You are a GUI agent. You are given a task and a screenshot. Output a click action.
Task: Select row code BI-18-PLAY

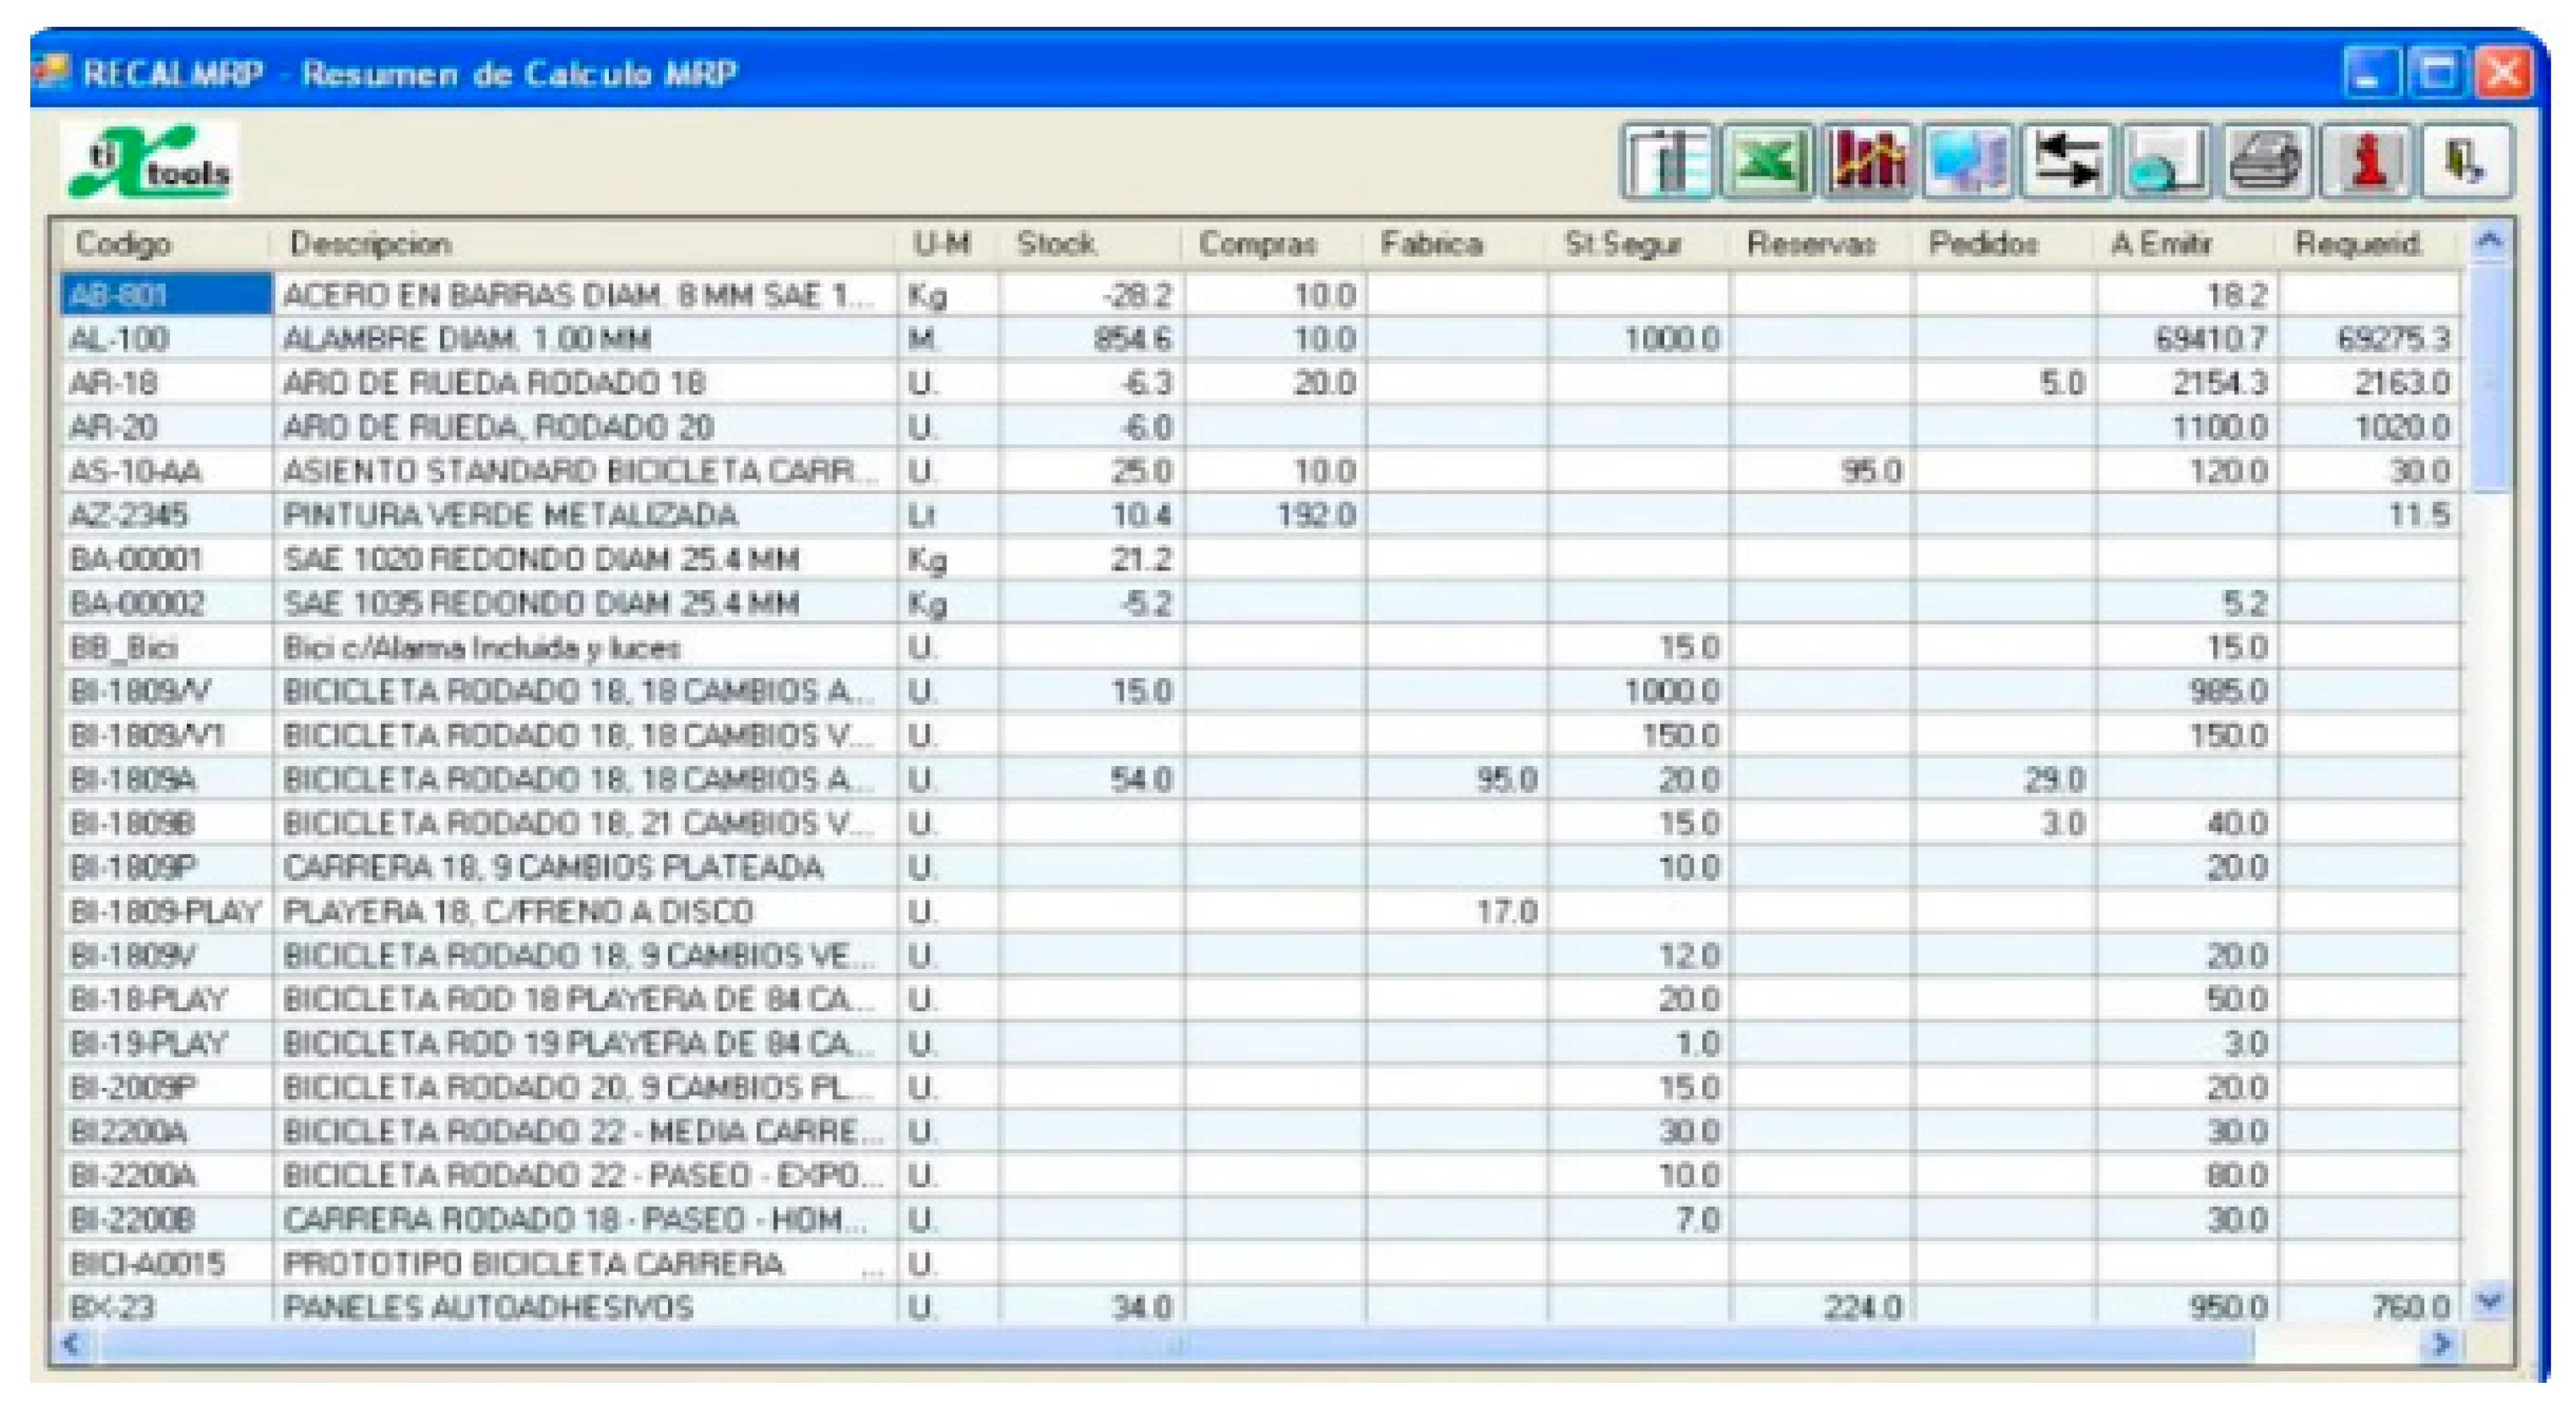167,999
